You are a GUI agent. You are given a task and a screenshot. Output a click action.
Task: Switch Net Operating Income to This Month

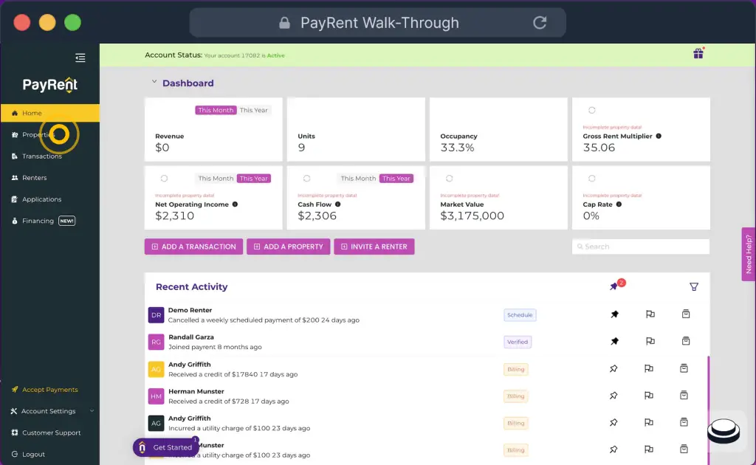[x=216, y=179]
